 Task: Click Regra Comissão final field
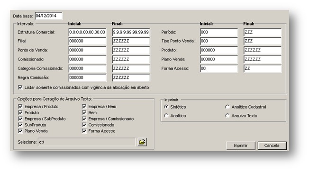pos(131,78)
